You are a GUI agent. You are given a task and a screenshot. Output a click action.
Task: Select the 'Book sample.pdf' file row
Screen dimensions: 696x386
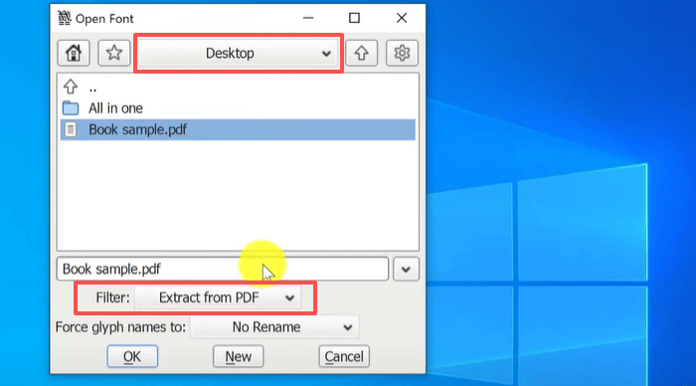pos(238,129)
